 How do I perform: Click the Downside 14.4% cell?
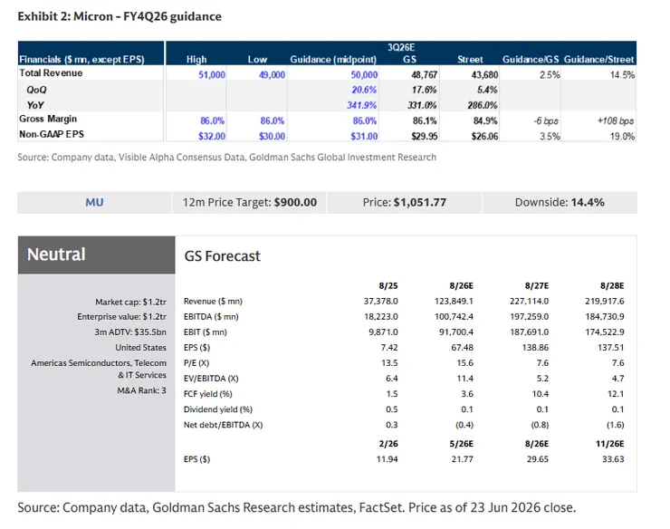tap(560, 202)
